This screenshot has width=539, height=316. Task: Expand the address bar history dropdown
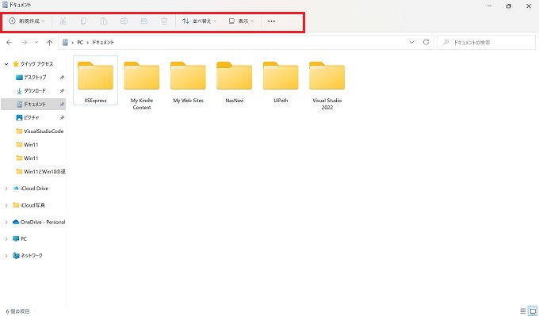click(411, 42)
